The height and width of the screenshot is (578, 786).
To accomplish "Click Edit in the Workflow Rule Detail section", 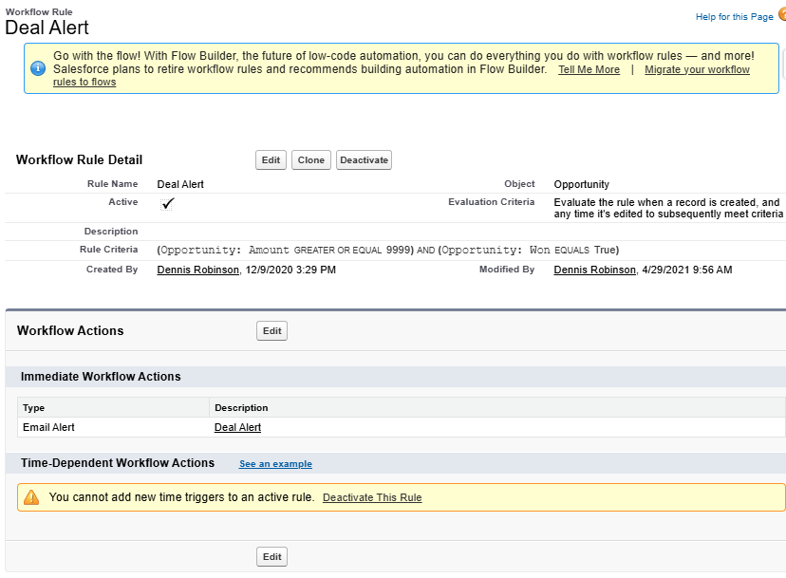I will pos(271,159).
